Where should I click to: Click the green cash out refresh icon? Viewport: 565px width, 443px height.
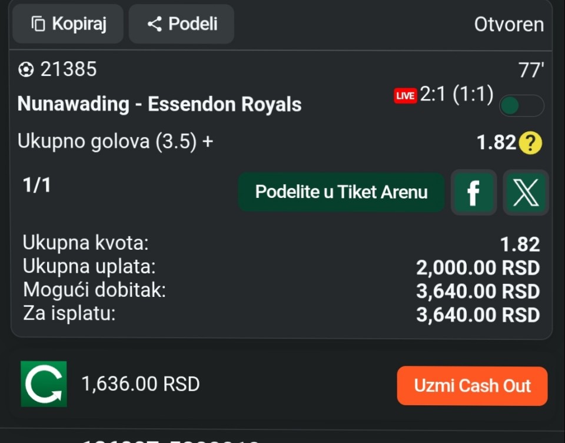[44, 384]
